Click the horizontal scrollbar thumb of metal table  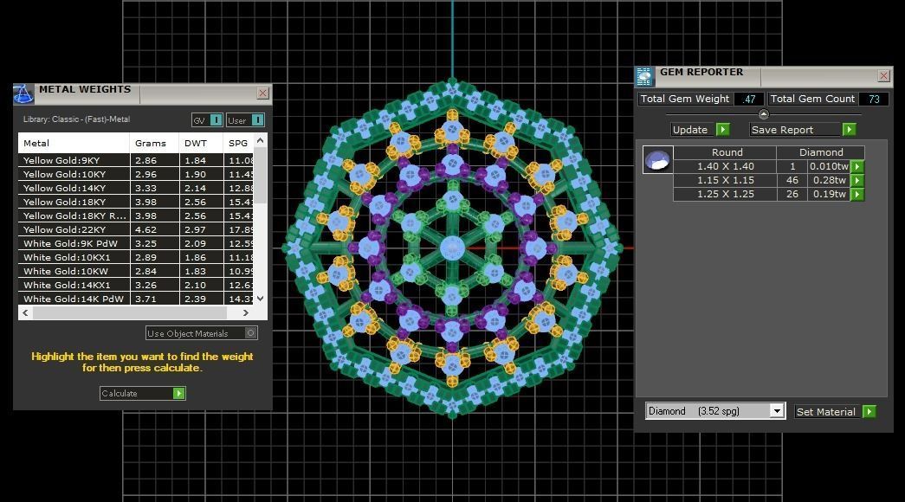[130, 312]
